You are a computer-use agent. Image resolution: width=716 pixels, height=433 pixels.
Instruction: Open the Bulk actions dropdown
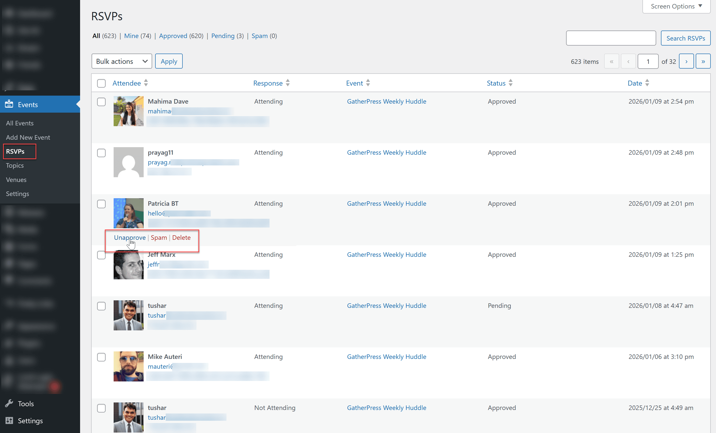pyautogui.click(x=121, y=61)
